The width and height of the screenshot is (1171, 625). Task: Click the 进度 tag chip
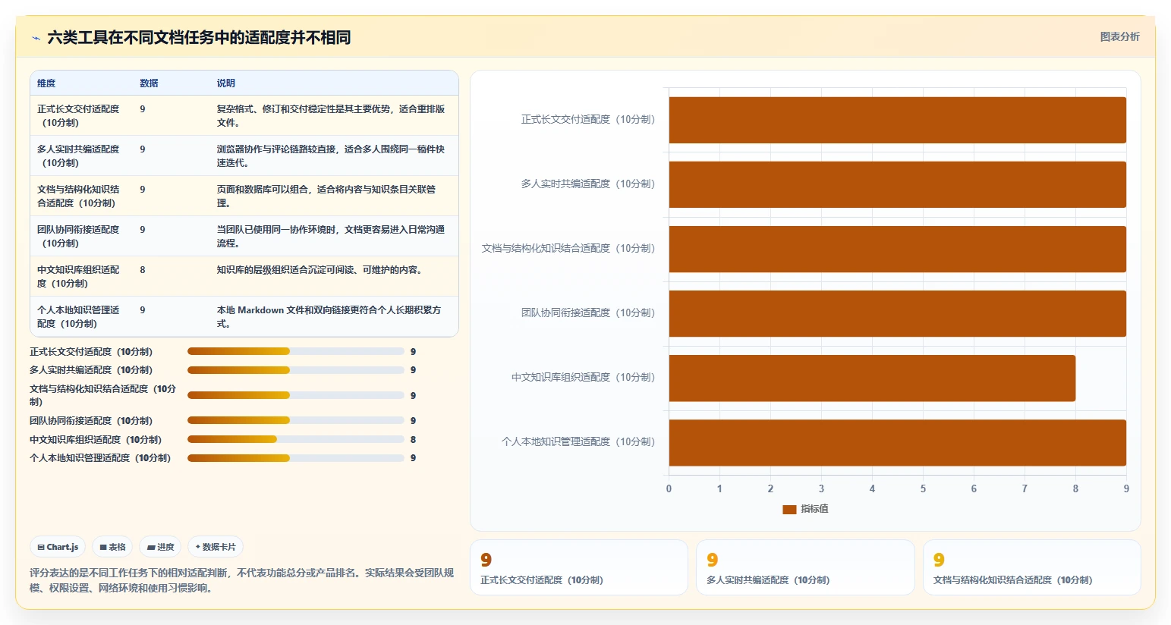(160, 547)
